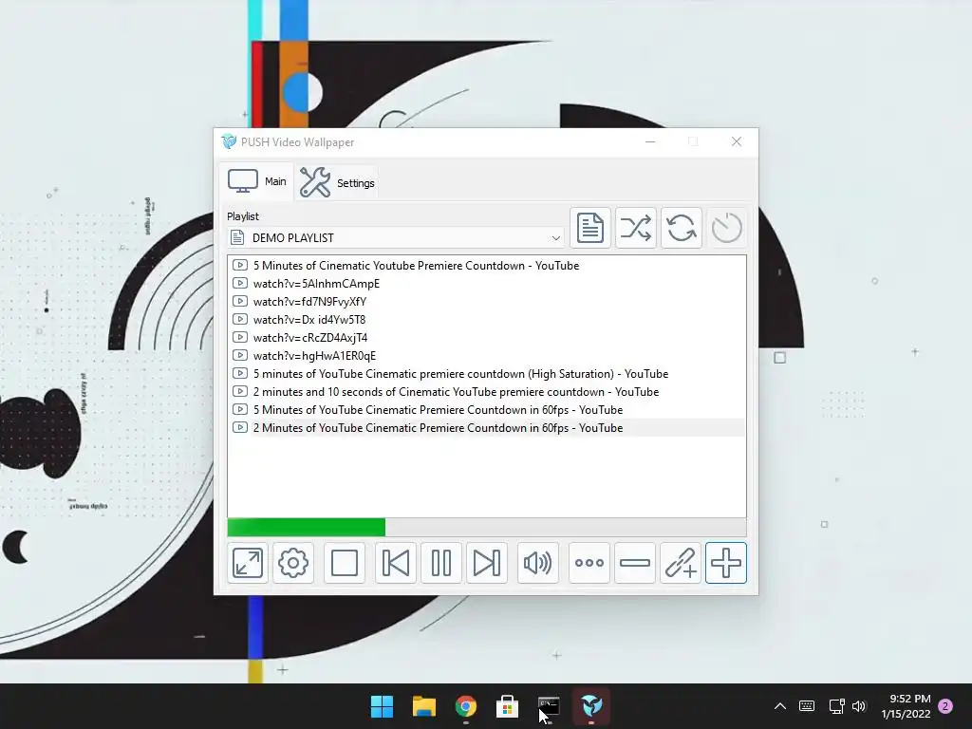Open the system volume tray icon
The width and height of the screenshot is (972, 729).
[x=858, y=706]
